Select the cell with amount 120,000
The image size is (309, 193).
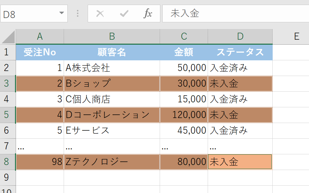tap(184, 115)
